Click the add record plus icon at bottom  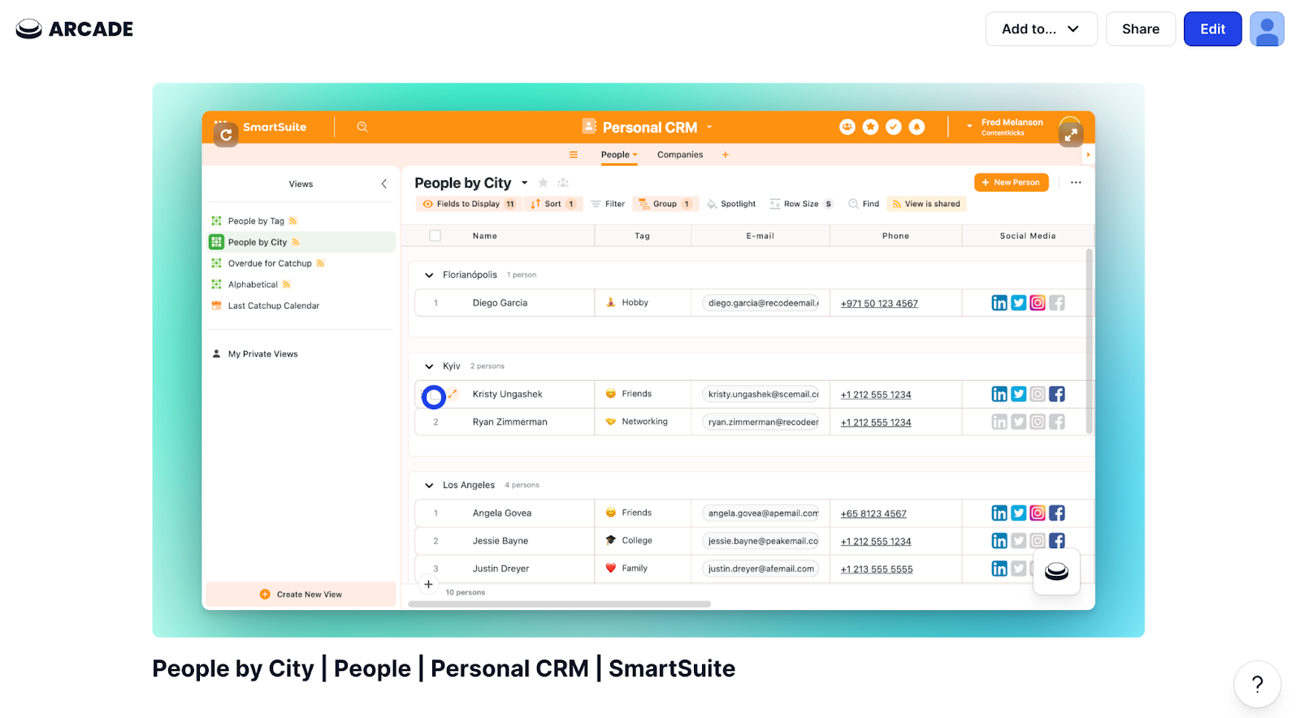[428, 584]
